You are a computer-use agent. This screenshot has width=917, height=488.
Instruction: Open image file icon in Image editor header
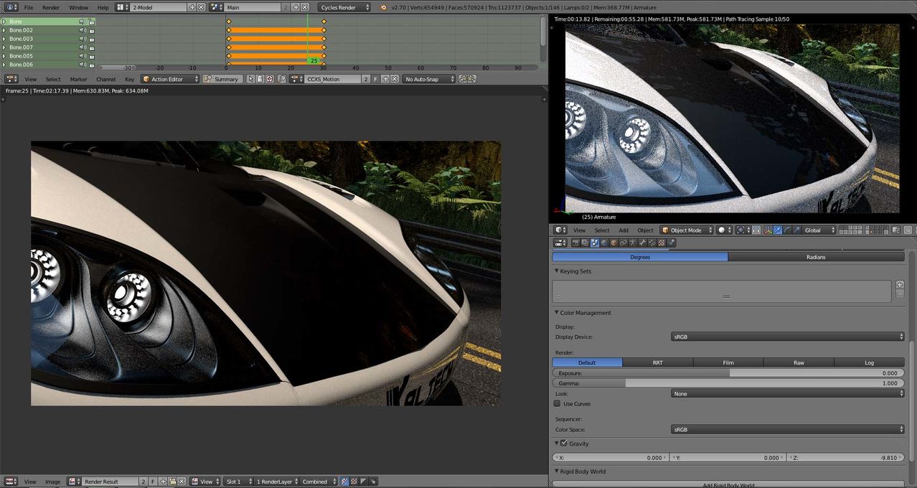point(172,482)
